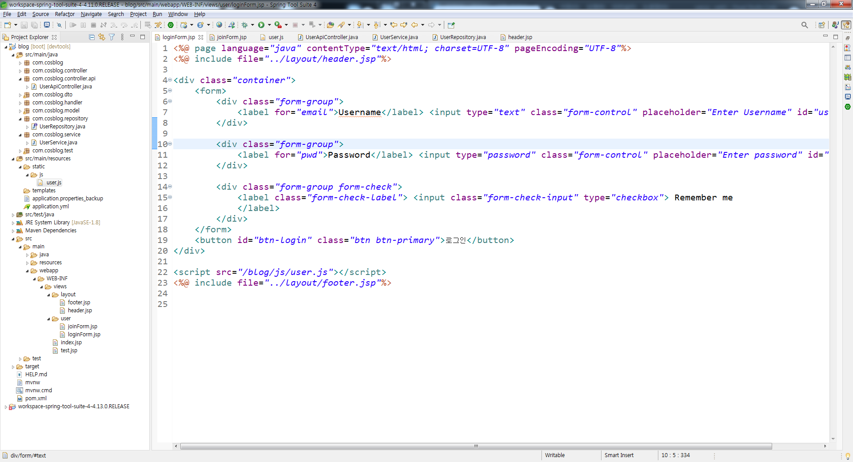Collapse the com.cosblog.repository package
This screenshot has width=853, height=462.
(20, 119)
